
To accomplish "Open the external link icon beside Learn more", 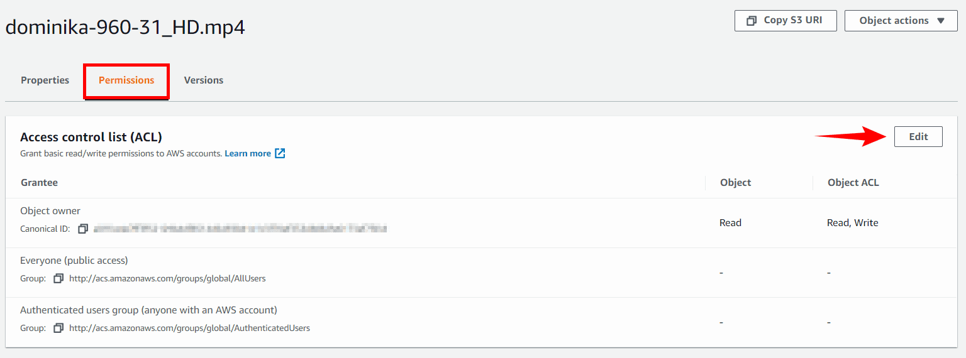I will (x=280, y=153).
